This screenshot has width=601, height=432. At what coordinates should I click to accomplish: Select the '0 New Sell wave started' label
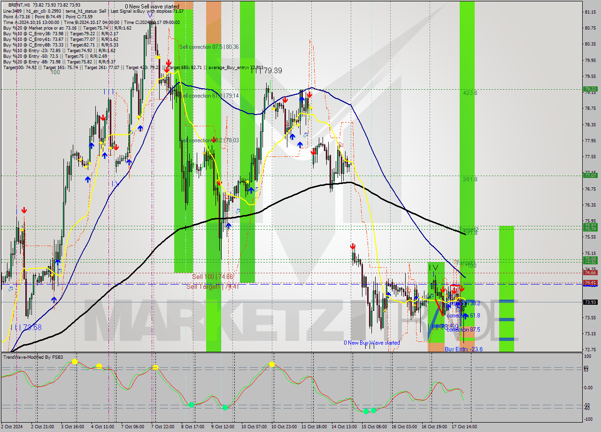coord(152,7)
